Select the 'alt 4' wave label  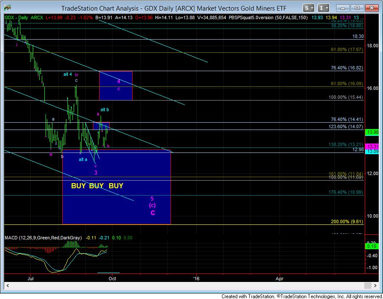pos(68,74)
